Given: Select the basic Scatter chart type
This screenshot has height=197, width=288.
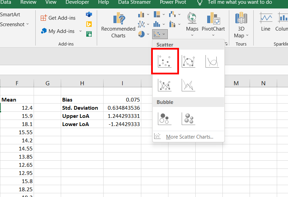Looking at the screenshot, I should pos(165,61).
